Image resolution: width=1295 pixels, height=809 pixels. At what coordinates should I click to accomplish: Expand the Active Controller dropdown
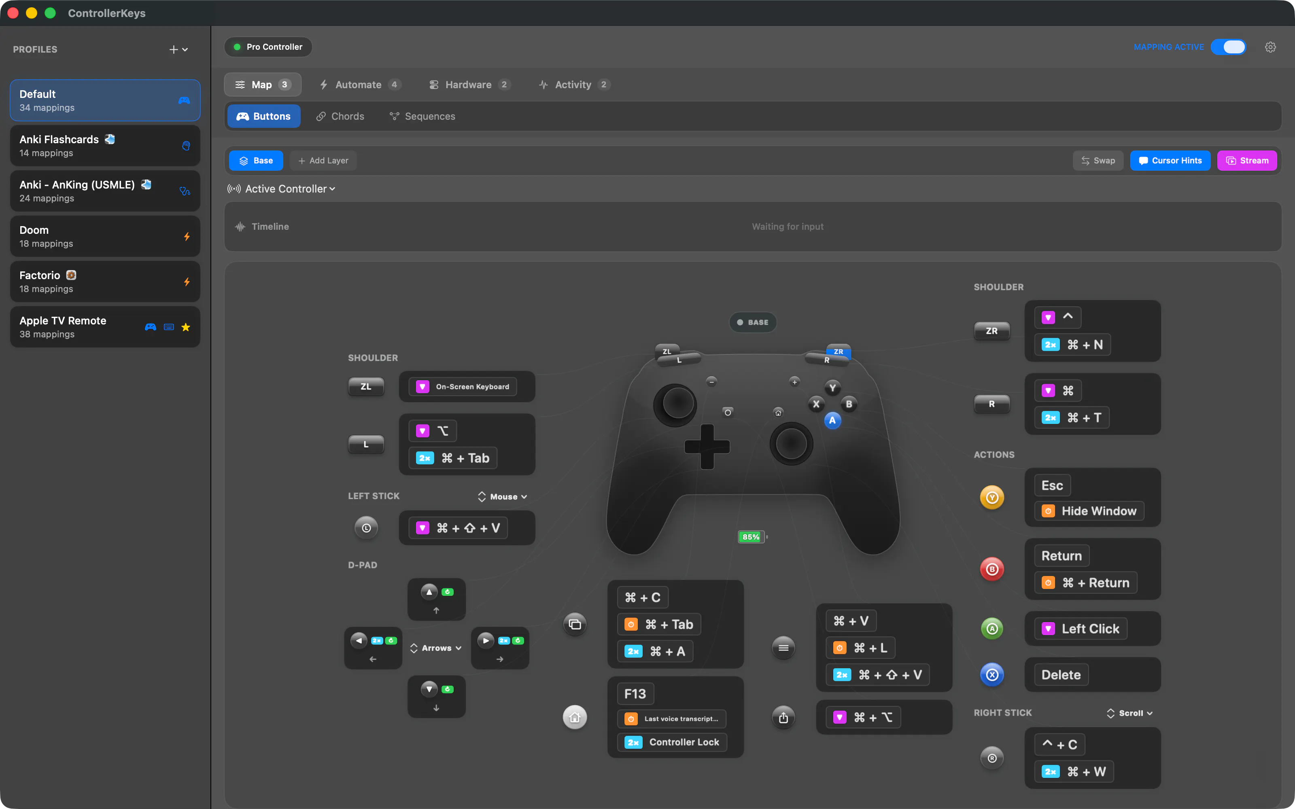coord(282,189)
